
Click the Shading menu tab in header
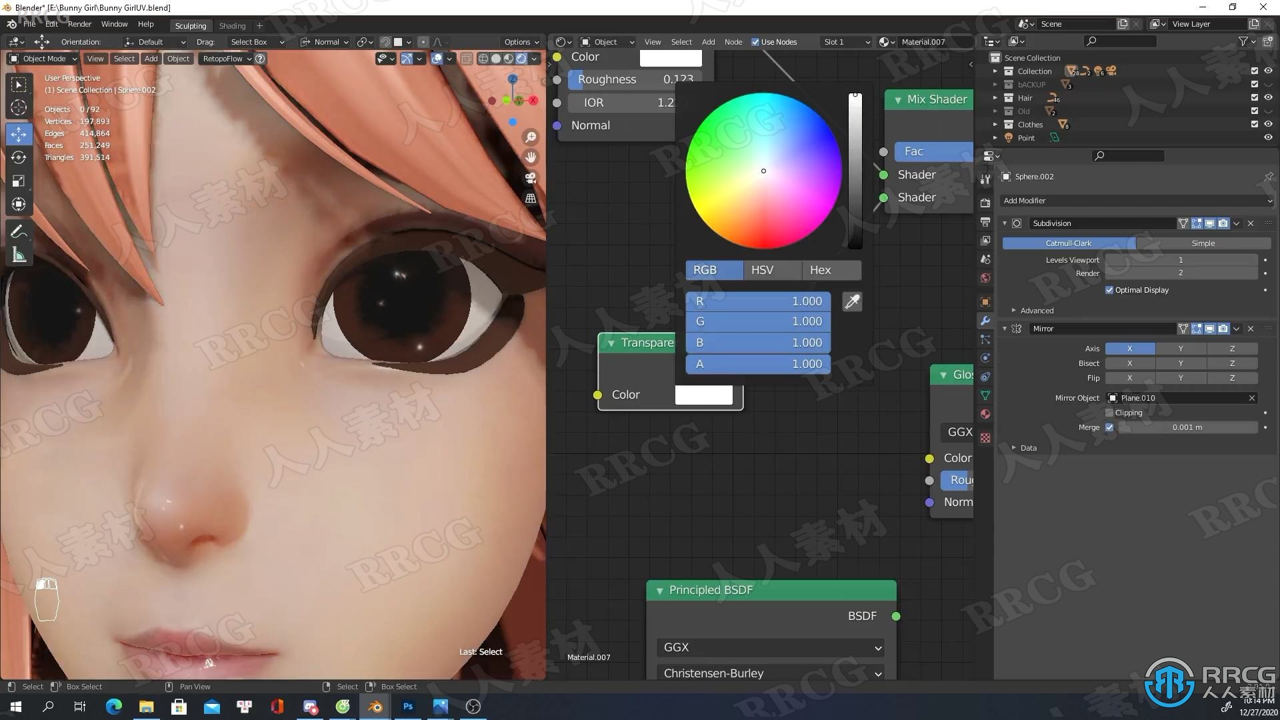pyautogui.click(x=231, y=24)
